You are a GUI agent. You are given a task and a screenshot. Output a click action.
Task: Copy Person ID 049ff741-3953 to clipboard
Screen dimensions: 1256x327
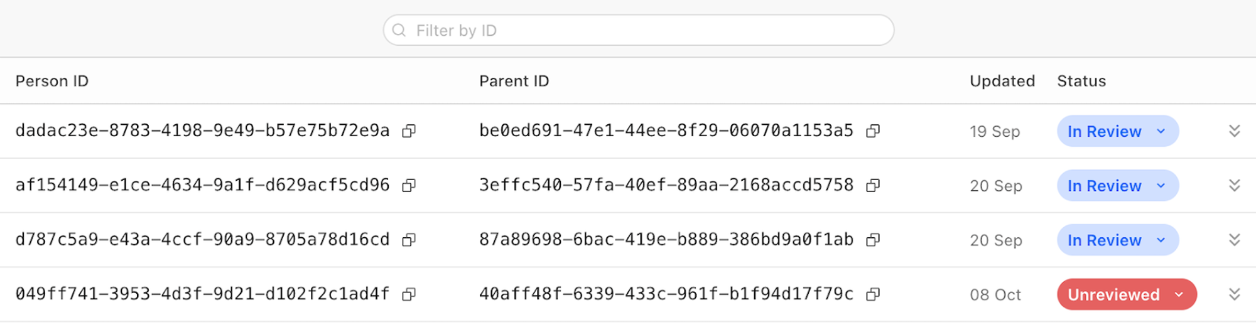tap(409, 294)
